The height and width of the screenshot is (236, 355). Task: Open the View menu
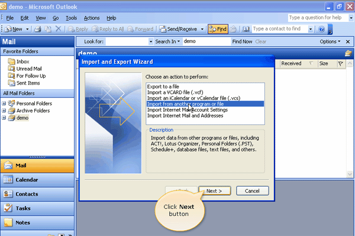(40, 18)
